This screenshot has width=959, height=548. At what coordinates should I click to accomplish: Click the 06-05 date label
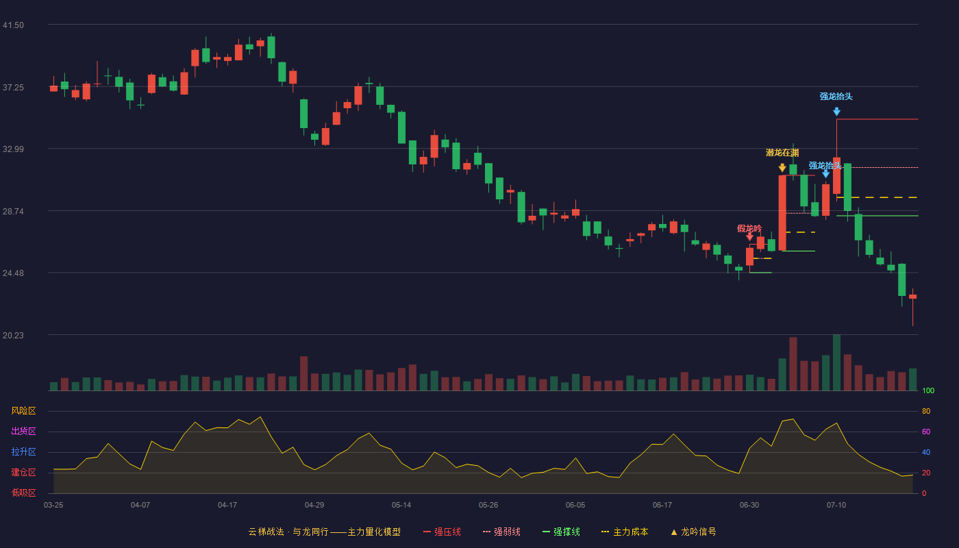[575, 505]
